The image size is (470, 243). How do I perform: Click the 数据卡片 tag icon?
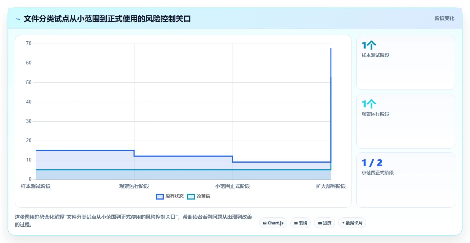[x=343, y=223]
